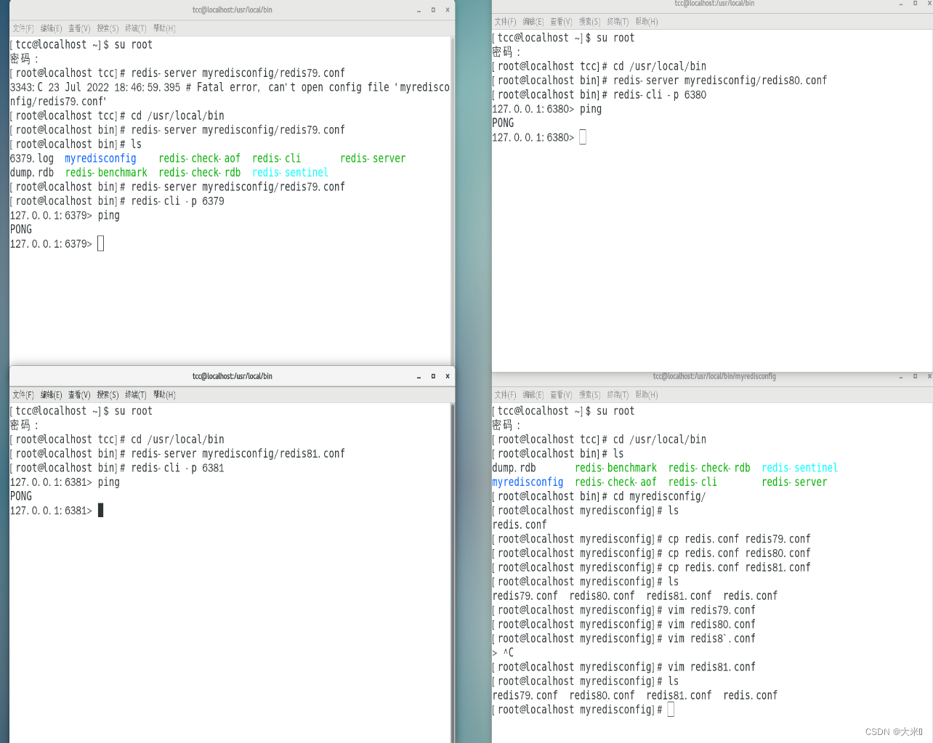Maximize the 6380 terminal window
The image size is (933, 743).
point(916,4)
